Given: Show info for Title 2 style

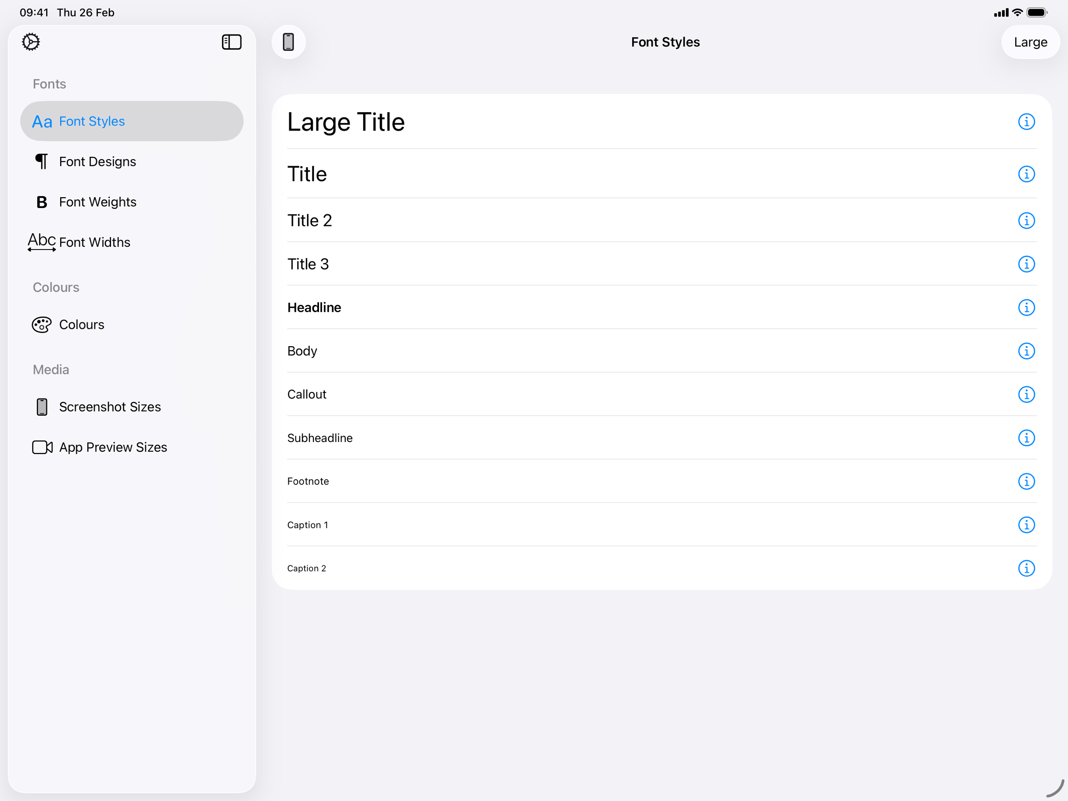Looking at the screenshot, I should pos(1026,221).
